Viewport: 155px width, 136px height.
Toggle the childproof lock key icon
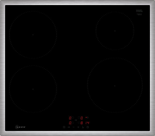click(69, 127)
